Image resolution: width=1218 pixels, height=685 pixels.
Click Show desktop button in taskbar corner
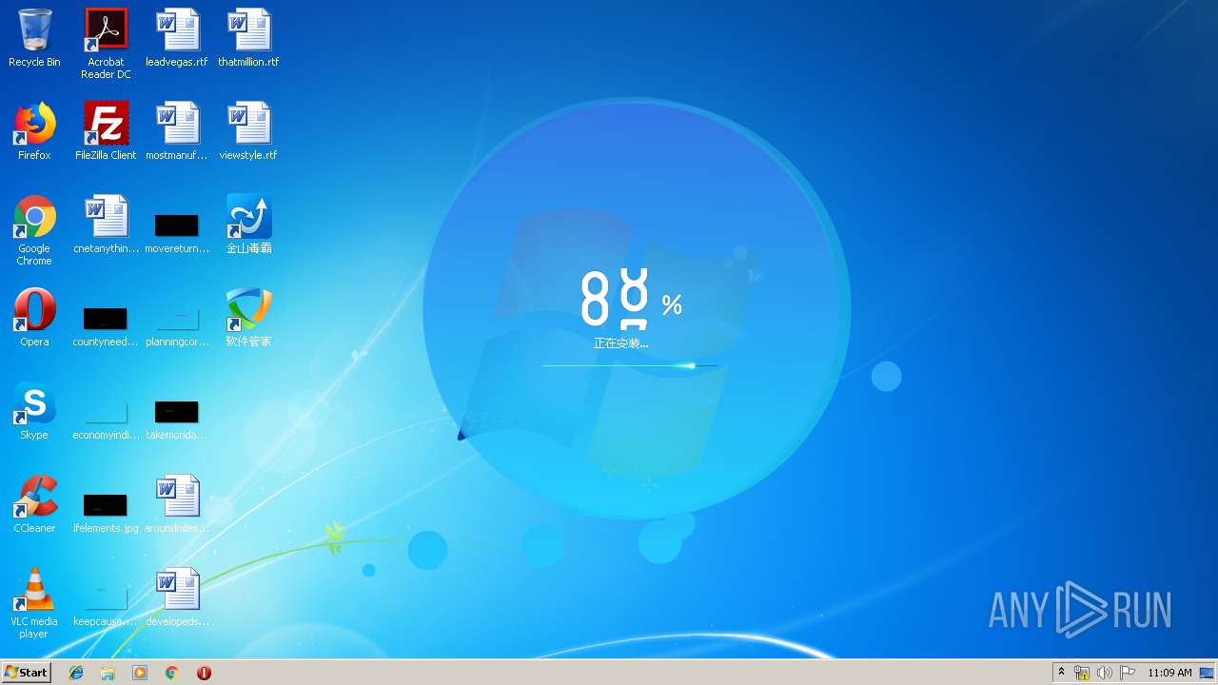click(1208, 673)
